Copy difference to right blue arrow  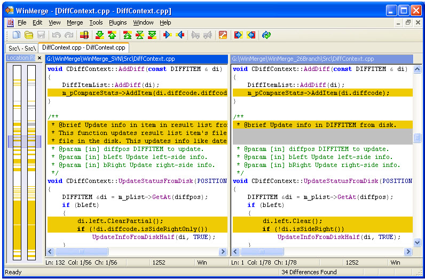tap(168, 35)
